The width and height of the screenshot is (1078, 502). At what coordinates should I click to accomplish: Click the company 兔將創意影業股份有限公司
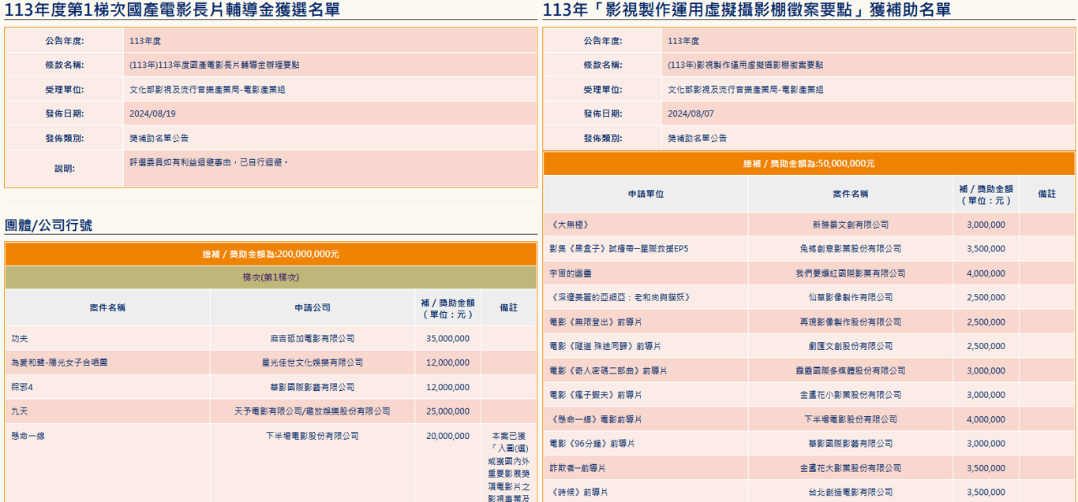tap(851, 249)
